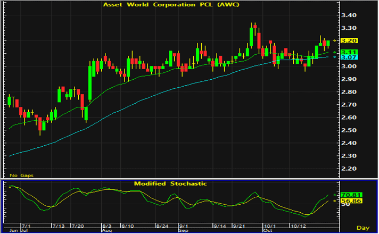379x234 pixels.
Task: Click the 8/3 date marker
Action: coord(107,226)
